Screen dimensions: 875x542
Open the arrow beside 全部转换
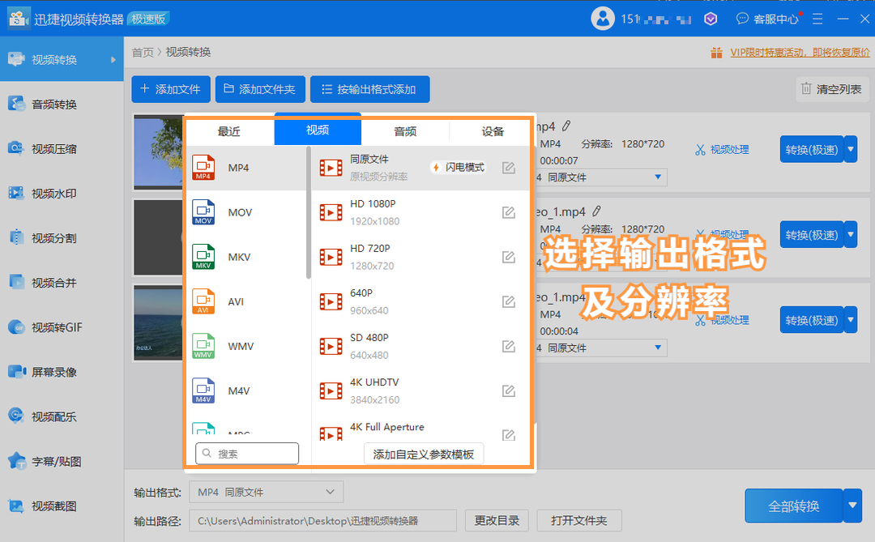[x=852, y=506]
